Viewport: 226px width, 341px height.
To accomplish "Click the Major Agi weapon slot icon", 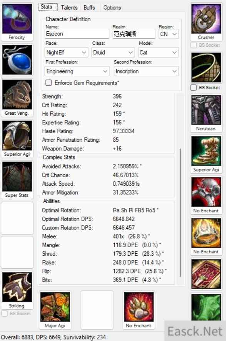I will pos(55,307).
